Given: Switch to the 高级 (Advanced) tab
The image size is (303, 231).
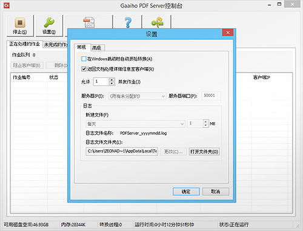Looking at the screenshot, I should tap(98, 48).
